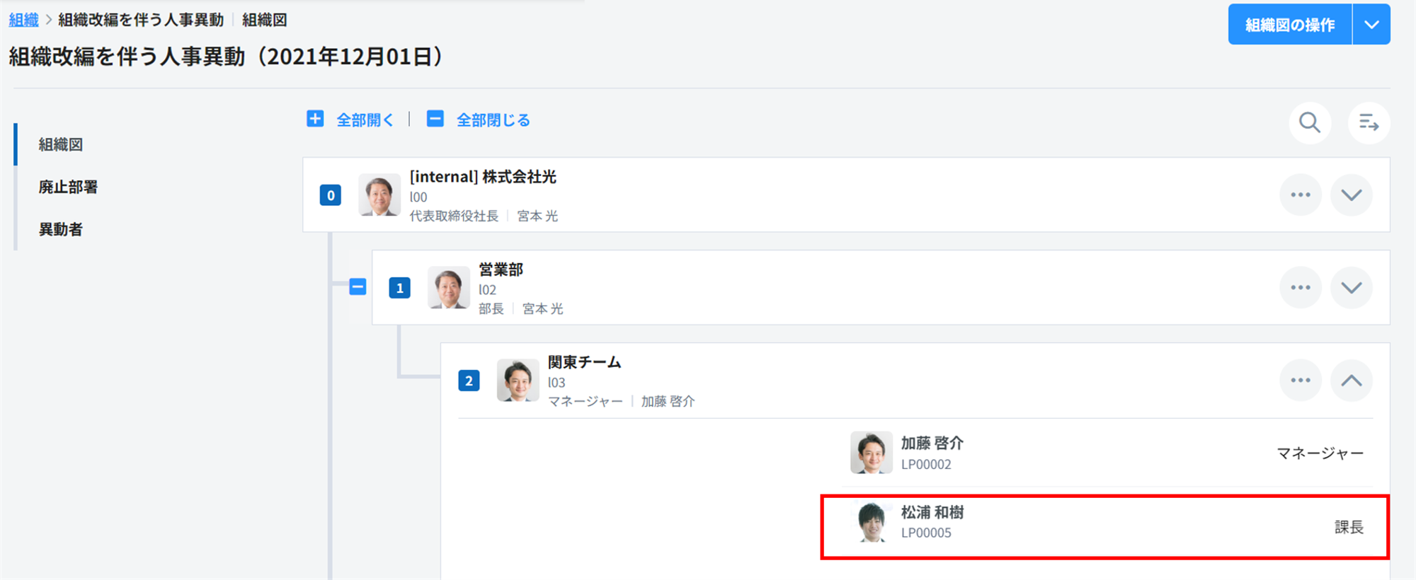Click the plus icon beside 全部開く
This screenshot has height=580, width=1416.
pos(315,119)
